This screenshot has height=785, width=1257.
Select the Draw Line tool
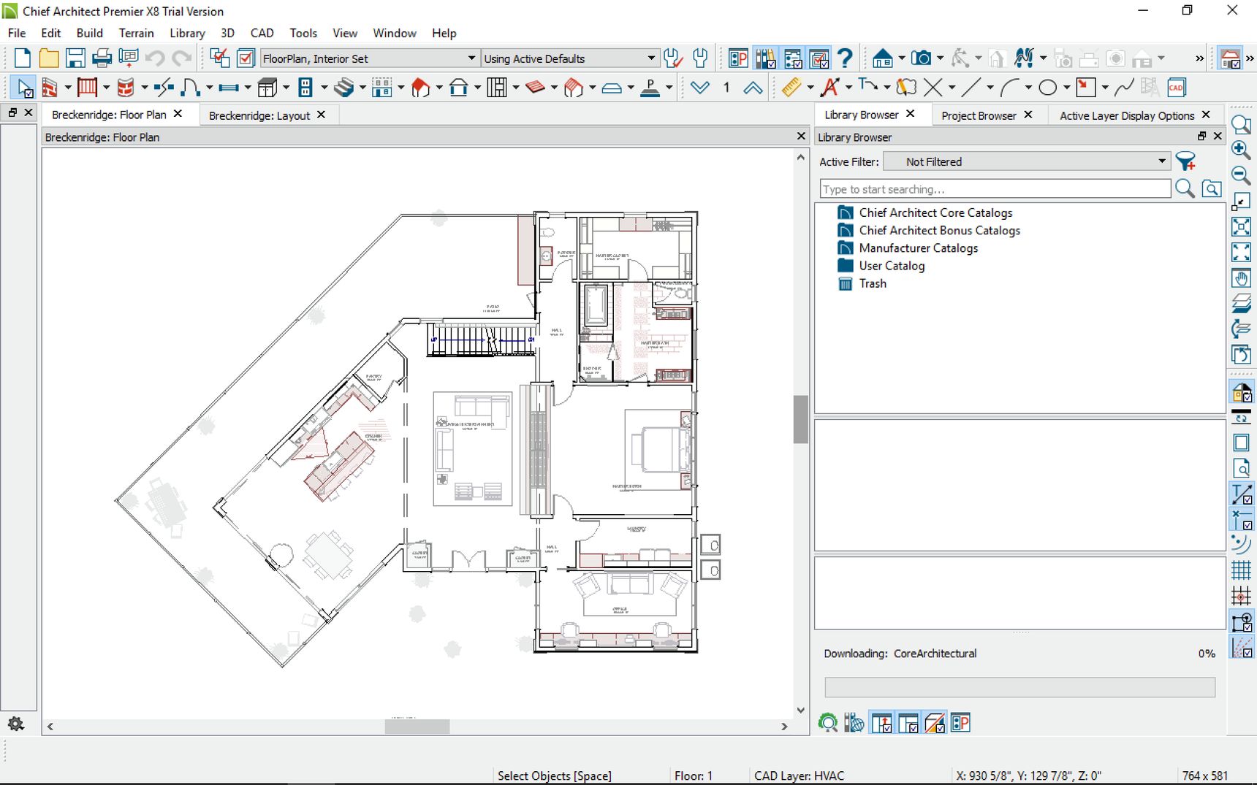point(971,88)
